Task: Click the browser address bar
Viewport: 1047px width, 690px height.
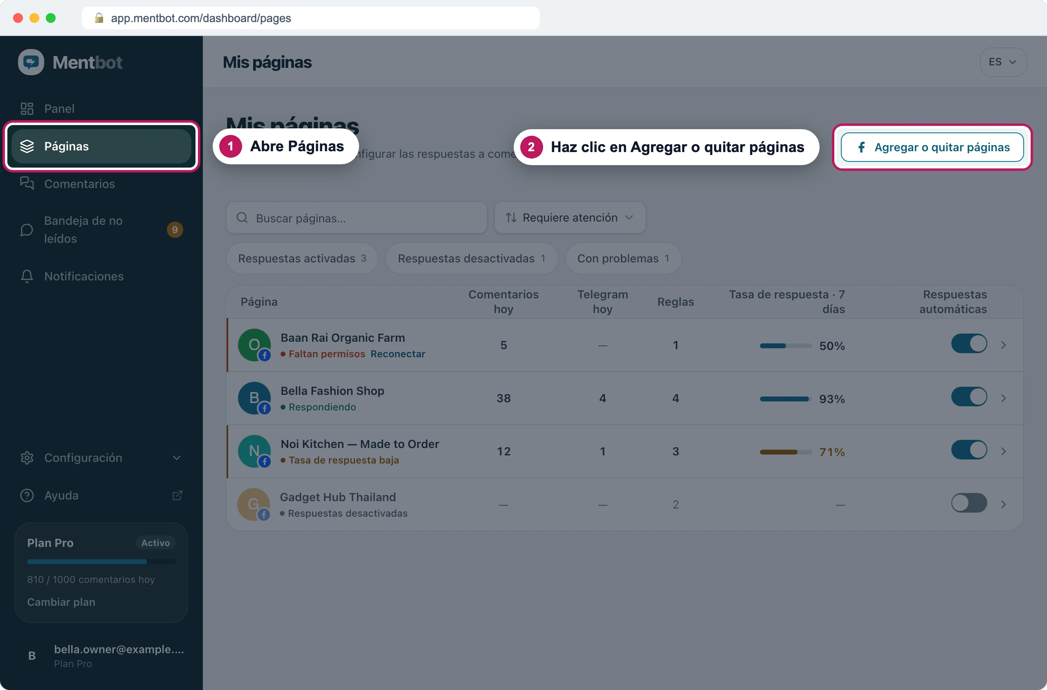Action: (x=310, y=18)
